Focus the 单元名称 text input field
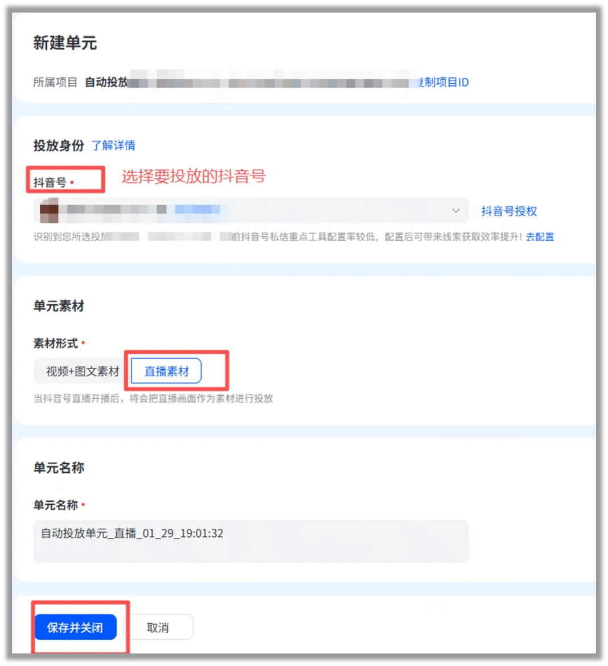The width and height of the screenshot is (608, 666). pos(251,541)
